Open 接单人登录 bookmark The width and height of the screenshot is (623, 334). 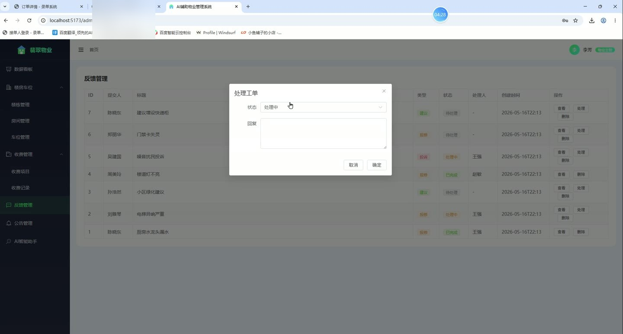23,32
